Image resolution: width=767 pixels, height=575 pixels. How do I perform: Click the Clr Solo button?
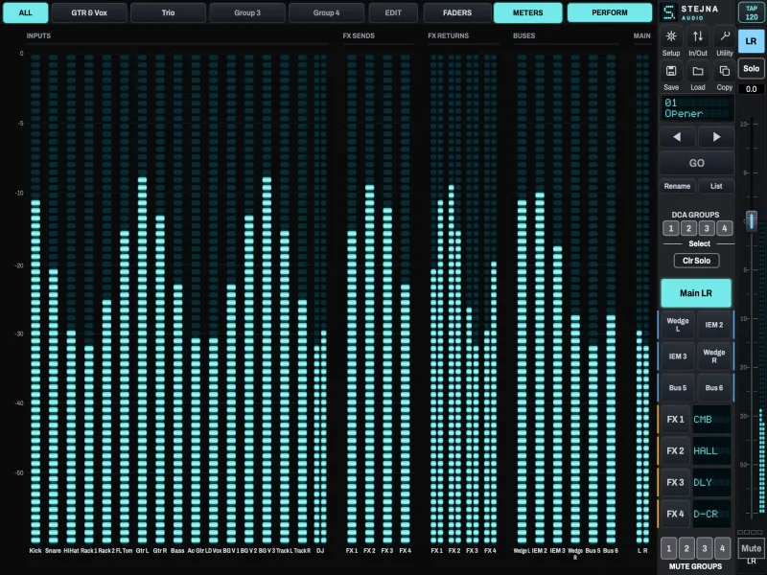coord(697,261)
